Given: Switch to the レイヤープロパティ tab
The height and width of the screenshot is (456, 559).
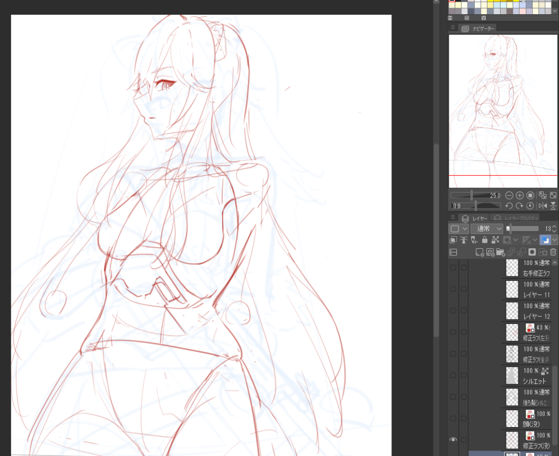Looking at the screenshot, I should 519,218.
